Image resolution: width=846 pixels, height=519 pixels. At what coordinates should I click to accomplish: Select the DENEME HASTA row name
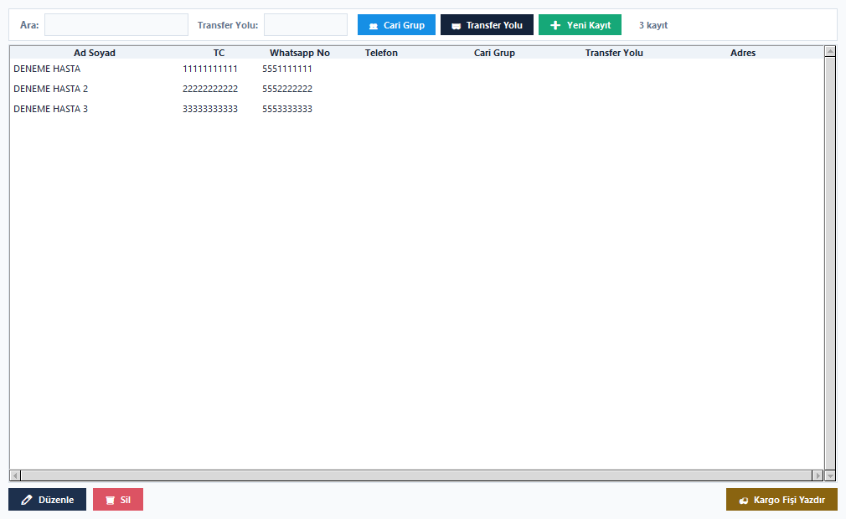(47, 69)
